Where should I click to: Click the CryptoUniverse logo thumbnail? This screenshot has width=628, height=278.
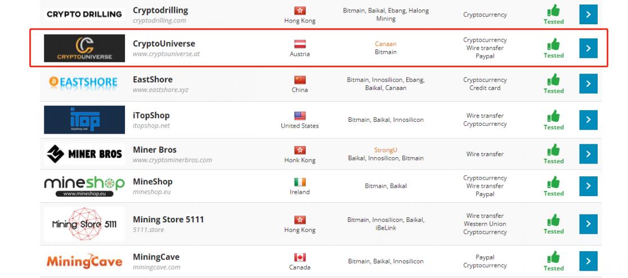(84, 48)
